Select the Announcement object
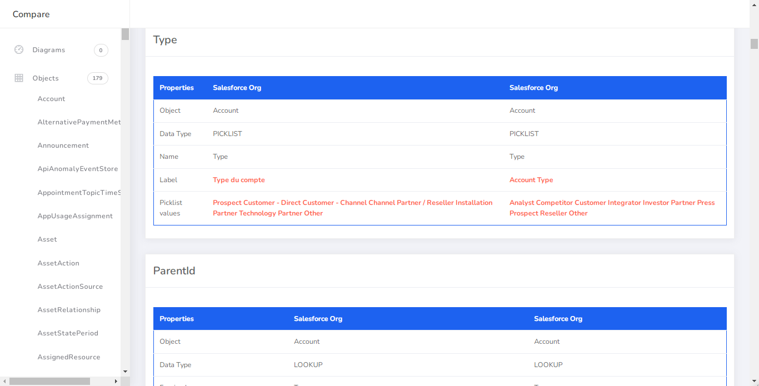This screenshot has height=386, width=759. tap(63, 146)
